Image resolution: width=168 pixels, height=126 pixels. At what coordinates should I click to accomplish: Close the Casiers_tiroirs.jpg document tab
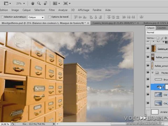138,23
